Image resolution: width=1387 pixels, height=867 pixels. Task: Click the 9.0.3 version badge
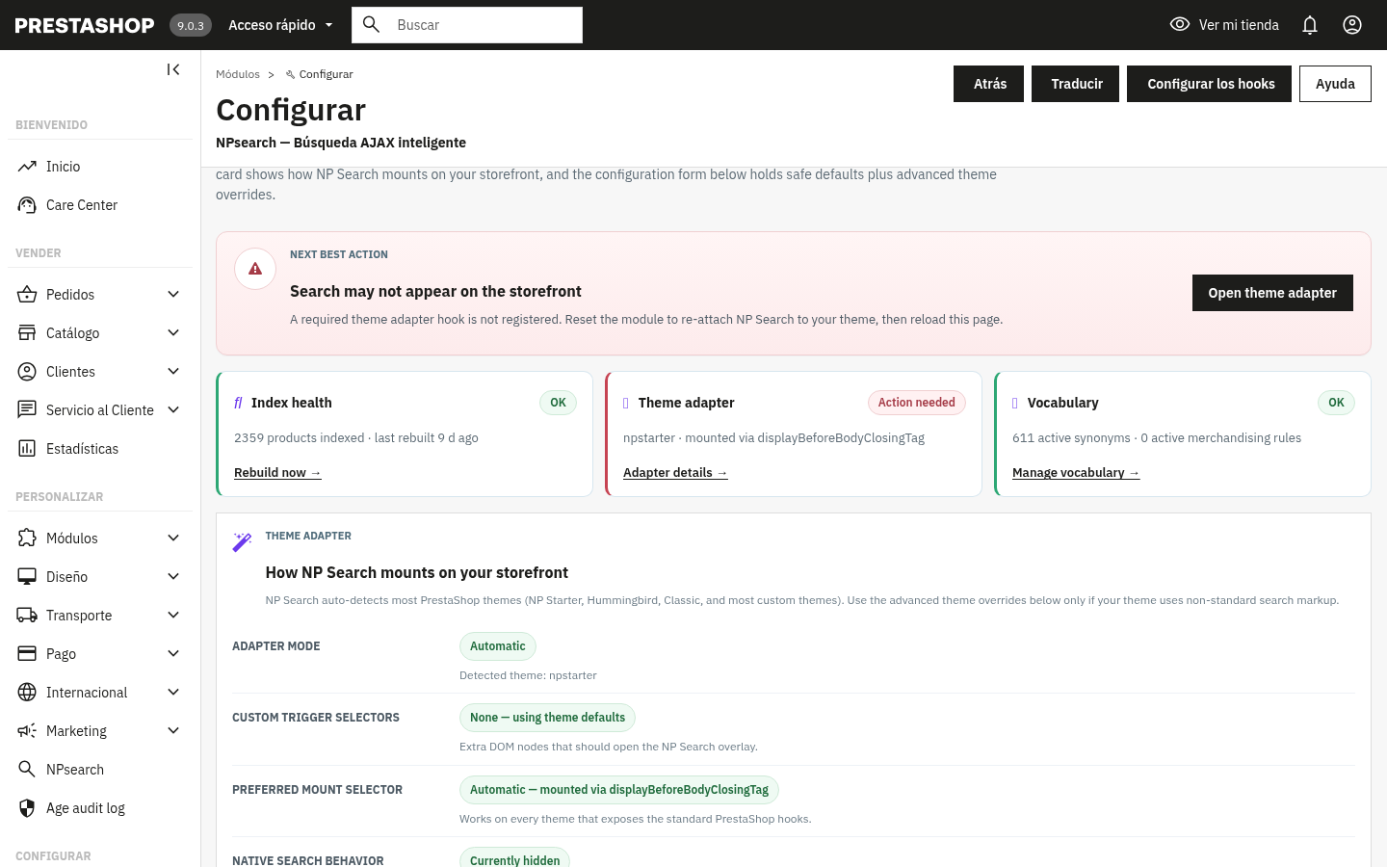point(191,25)
